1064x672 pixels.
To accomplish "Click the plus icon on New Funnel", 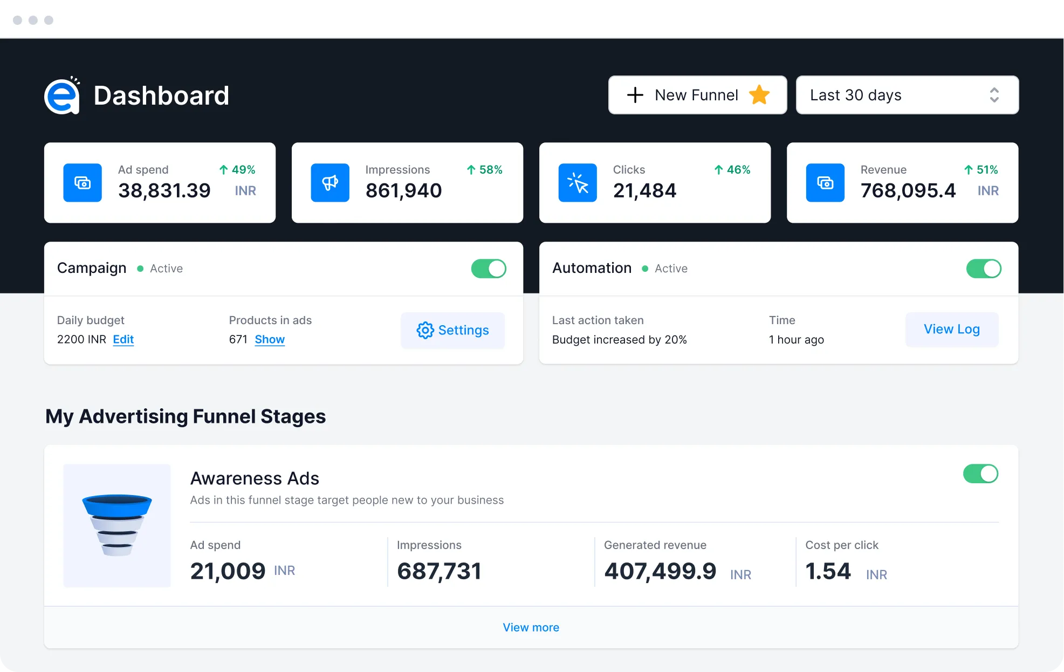I will pyautogui.click(x=635, y=95).
